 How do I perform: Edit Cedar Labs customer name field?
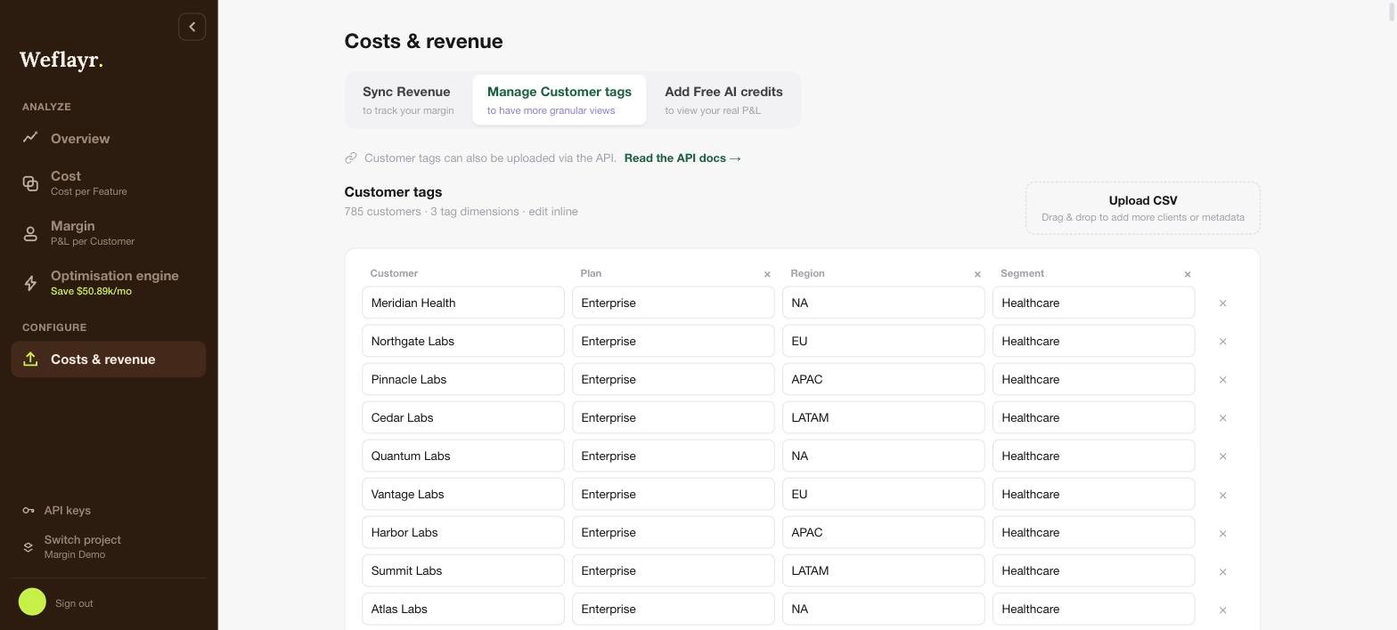point(463,417)
